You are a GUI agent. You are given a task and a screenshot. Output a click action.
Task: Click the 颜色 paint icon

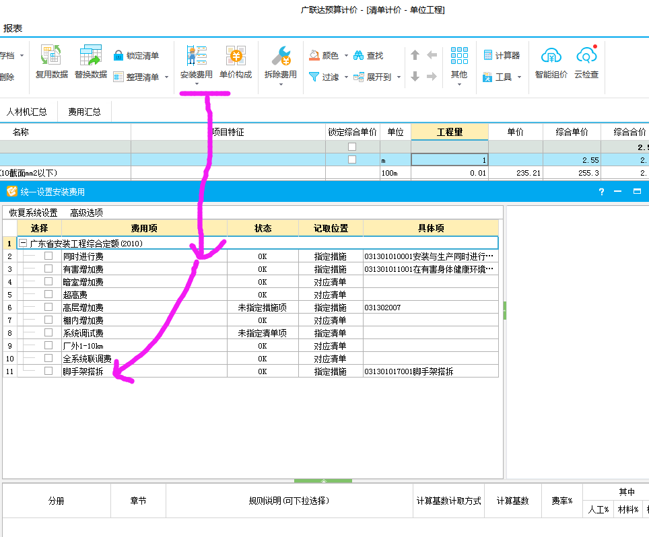click(314, 55)
